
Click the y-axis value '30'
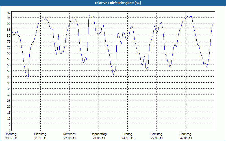9,95
